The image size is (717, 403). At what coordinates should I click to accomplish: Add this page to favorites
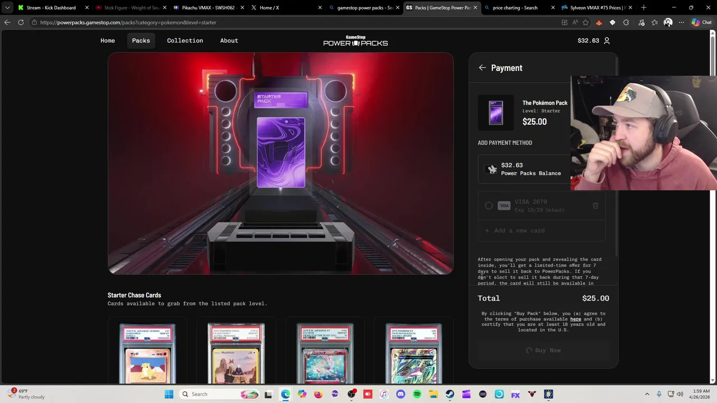(586, 22)
